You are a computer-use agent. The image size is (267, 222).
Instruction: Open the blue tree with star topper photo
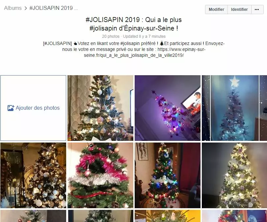(234, 108)
